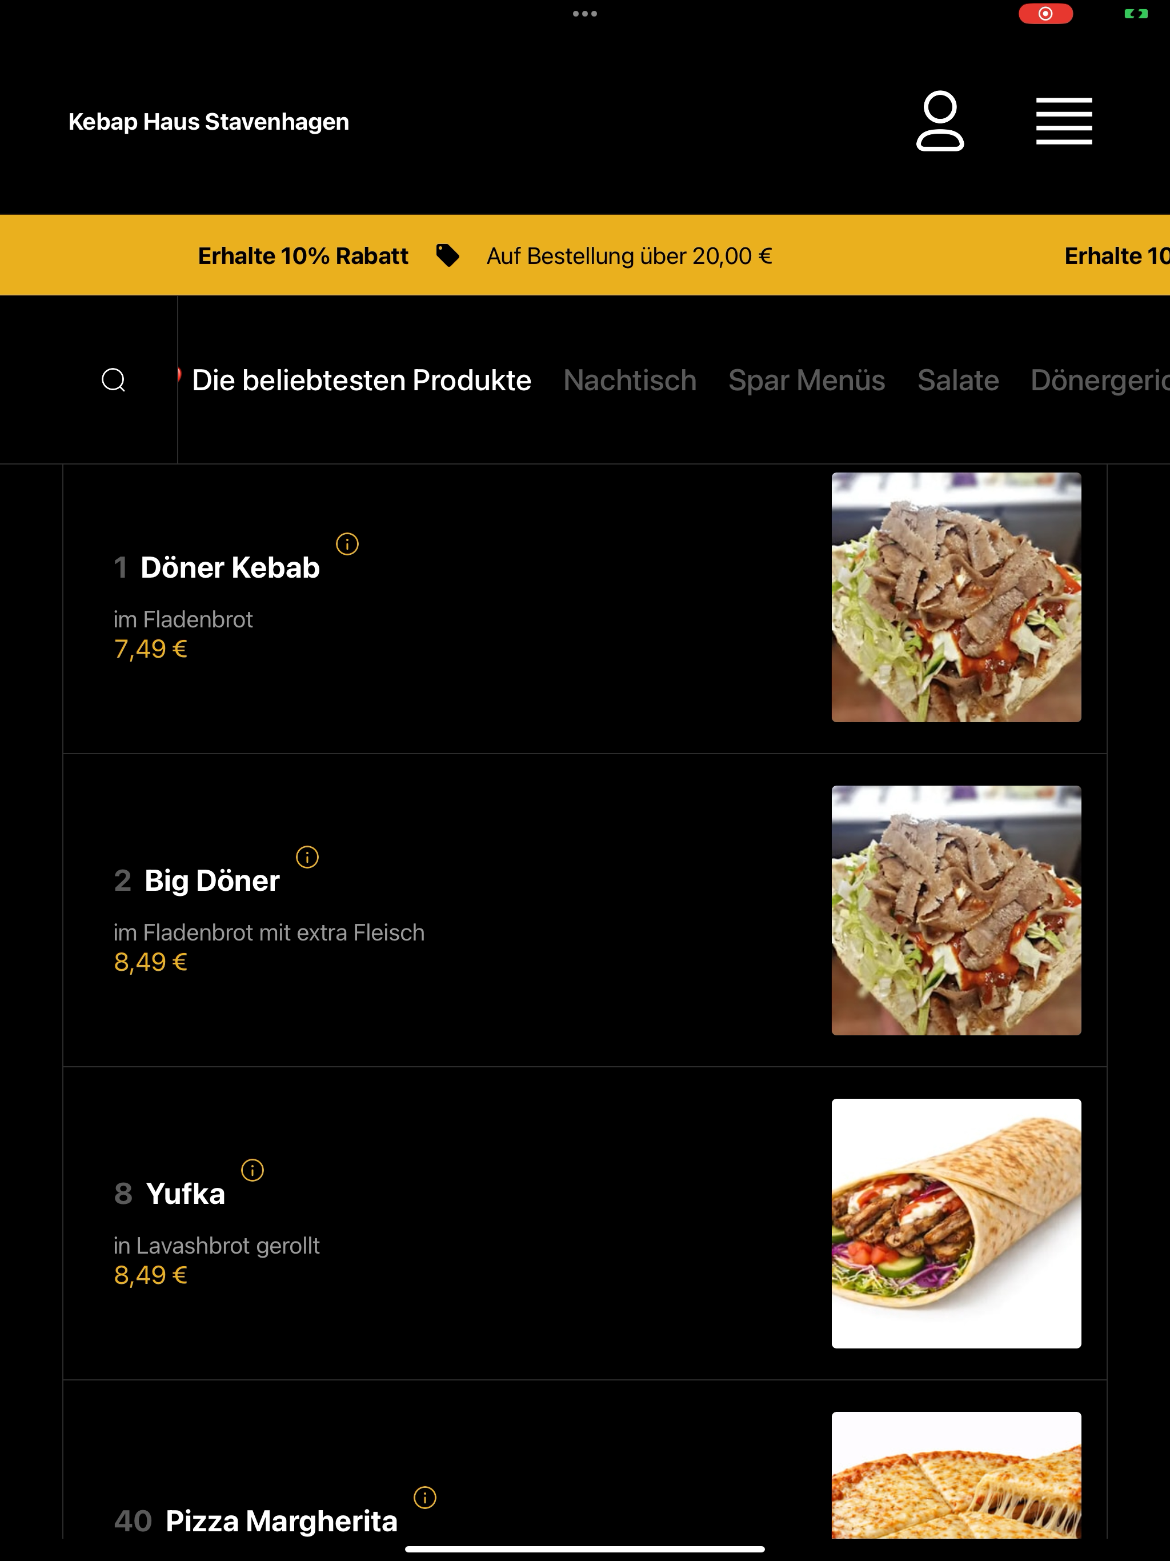Select Die beliebtesten Produkte tab

click(361, 379)
